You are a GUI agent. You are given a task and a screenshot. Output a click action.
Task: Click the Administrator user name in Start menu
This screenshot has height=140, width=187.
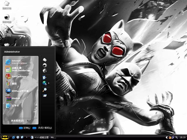coord(12,52)
